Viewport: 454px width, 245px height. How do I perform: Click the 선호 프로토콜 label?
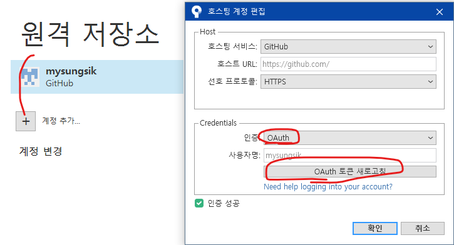click(232, 82)
